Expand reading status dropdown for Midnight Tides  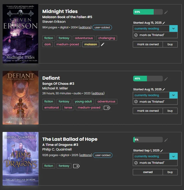click(x=173, y=28)
